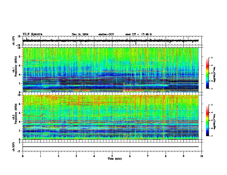
Task: Click the ch.1 spectrogram color bar
Action: point(208,73)
